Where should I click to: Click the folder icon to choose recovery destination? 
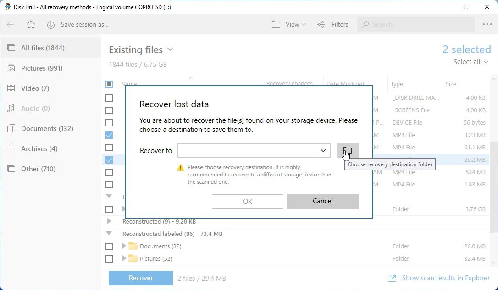pos(348,150)
